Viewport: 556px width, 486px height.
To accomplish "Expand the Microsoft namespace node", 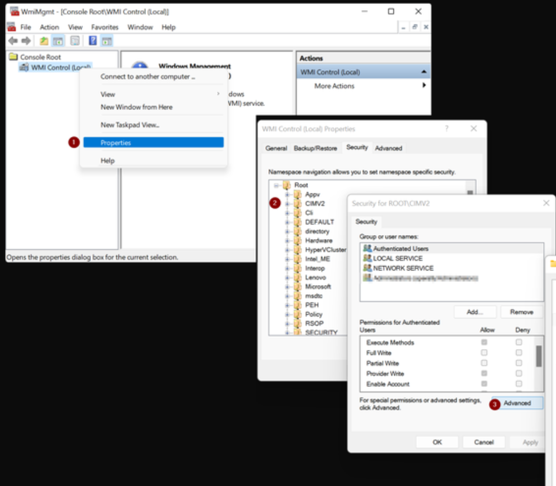I will click(x=287, y=287).
